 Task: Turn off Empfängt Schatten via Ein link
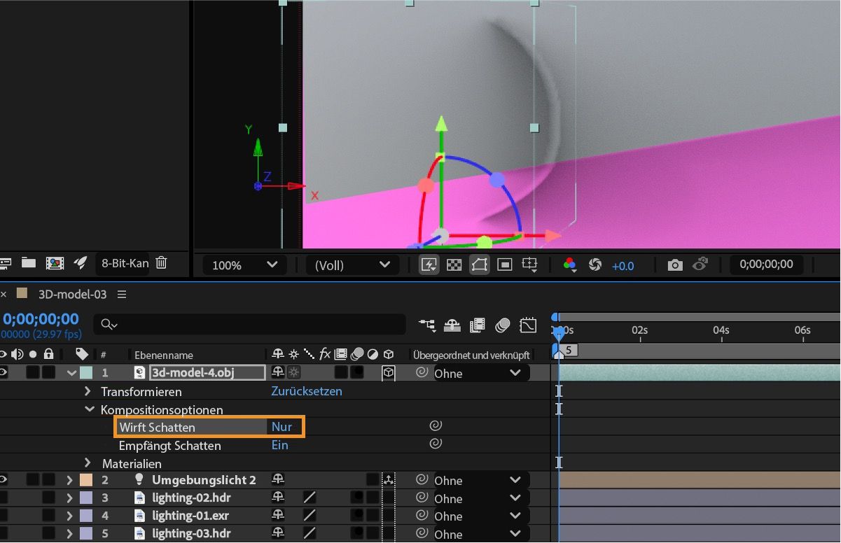[x=279, y=444]
